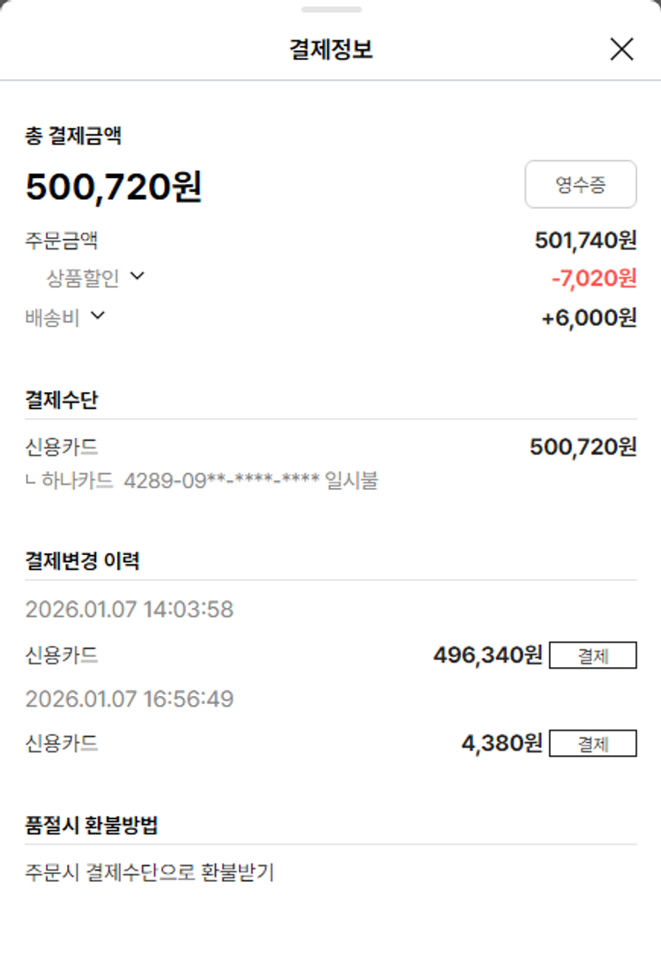
Task: Click the 501,740원 order amount
Action: click(585, 240)
